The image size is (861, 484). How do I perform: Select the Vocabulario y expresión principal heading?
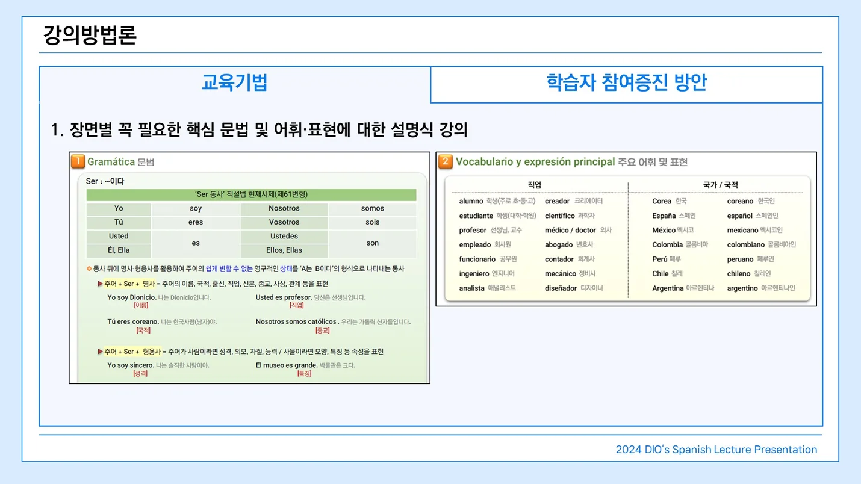tap(571, 161)
